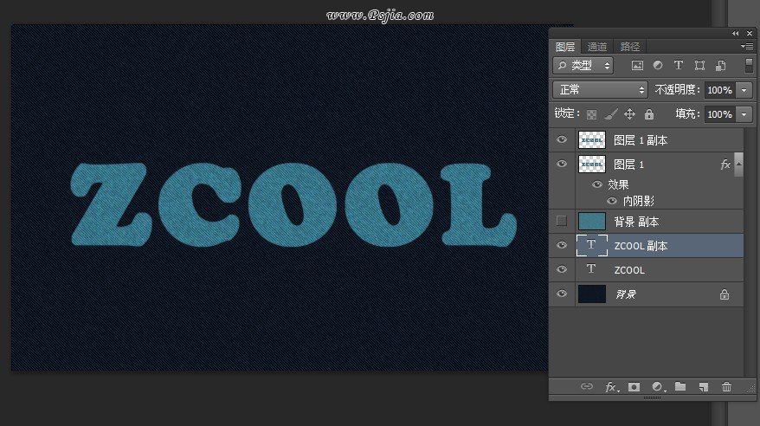Hide the 图层 1 副本 layer
This screenshot has width=760, height=426.
point(562,139)
